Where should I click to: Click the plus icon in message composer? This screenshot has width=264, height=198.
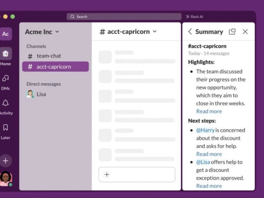(107, 174)
